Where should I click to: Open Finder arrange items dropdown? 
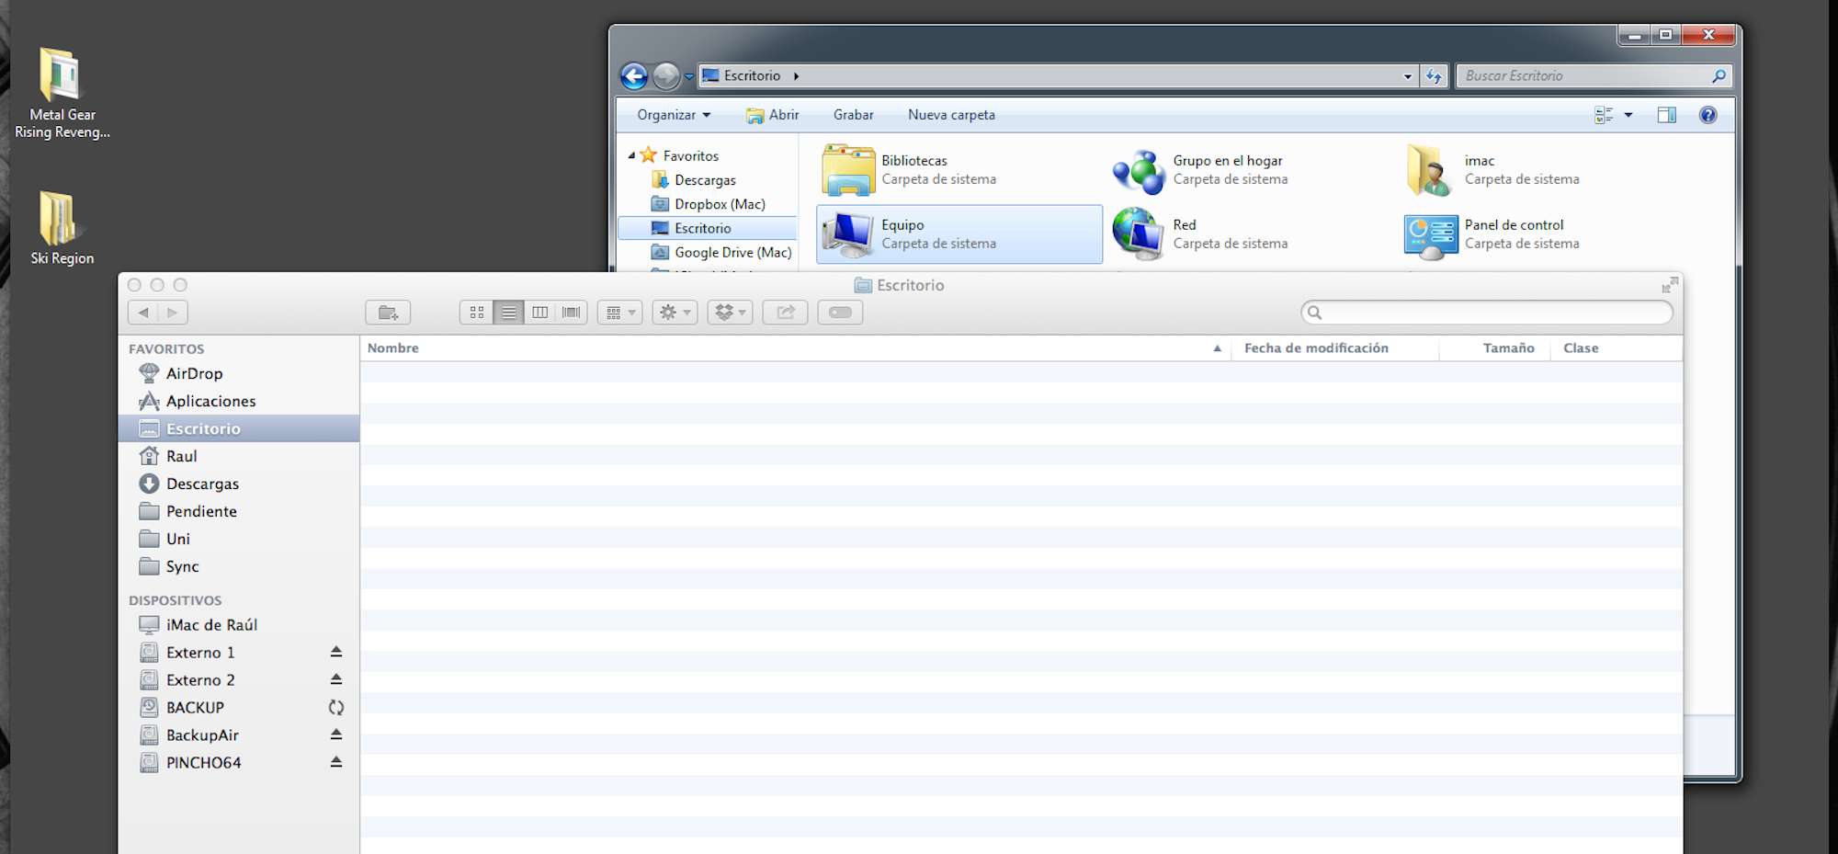[619, 313]
